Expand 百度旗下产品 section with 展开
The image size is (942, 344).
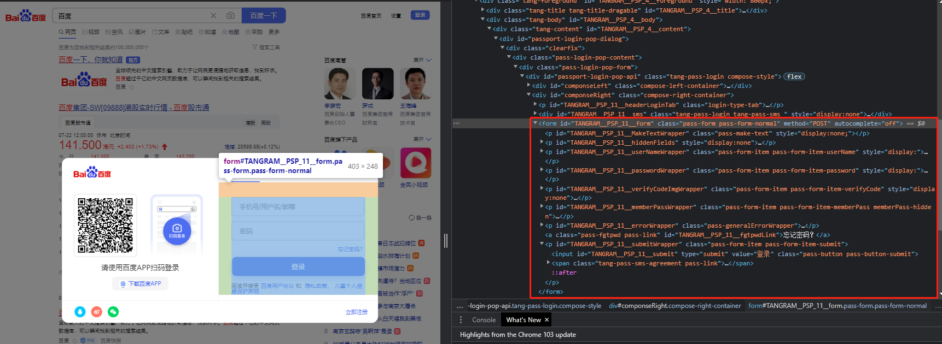(x=422, y=139)
